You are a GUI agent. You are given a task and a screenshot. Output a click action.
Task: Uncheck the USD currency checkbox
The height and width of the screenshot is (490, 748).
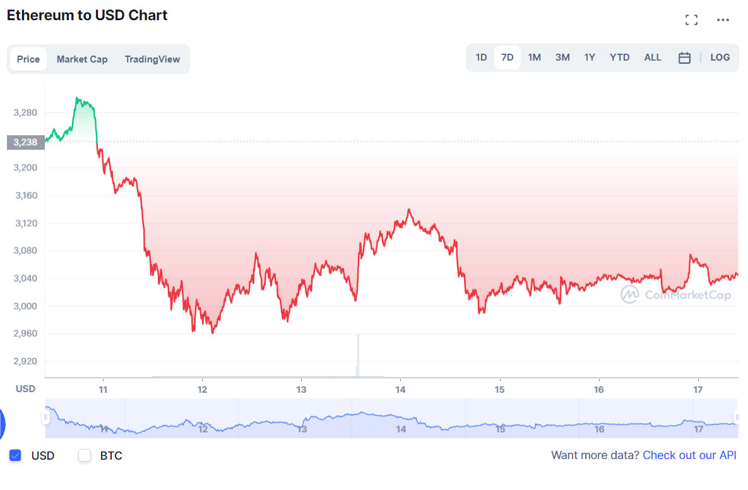[x=15, y=455]
